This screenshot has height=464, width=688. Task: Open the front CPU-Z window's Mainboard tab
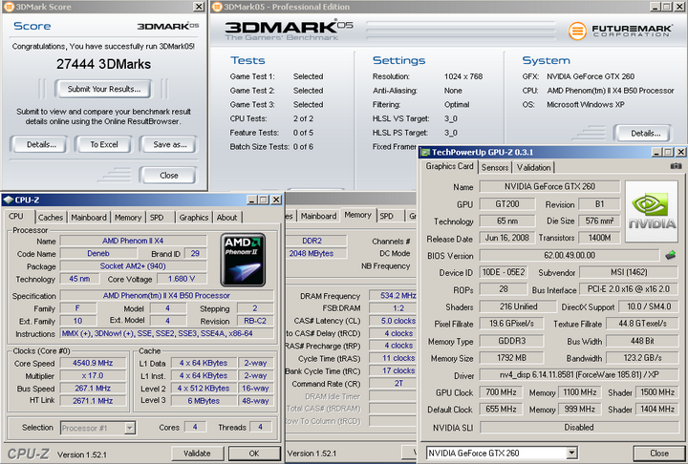[89, 217]
